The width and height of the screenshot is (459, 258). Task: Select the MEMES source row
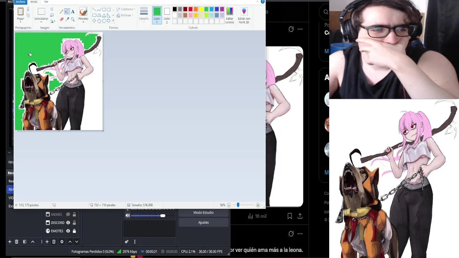(x=61, y=214)
